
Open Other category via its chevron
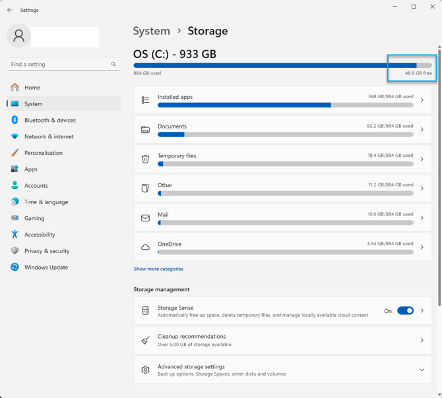pyautogui.click(x=422, y=188)
